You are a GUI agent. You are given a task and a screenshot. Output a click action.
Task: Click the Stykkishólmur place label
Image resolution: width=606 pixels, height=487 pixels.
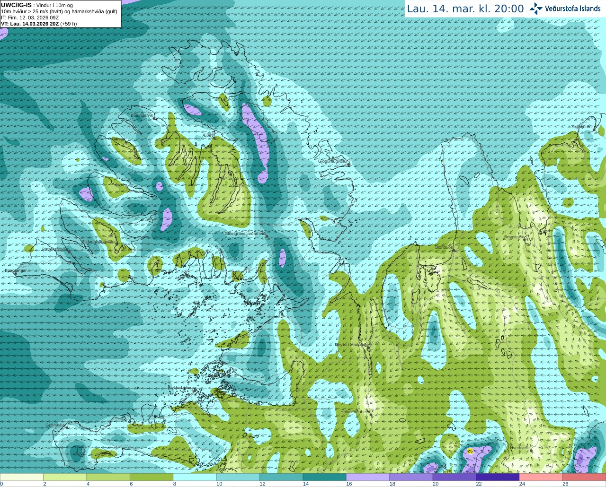tap(181, 388)
